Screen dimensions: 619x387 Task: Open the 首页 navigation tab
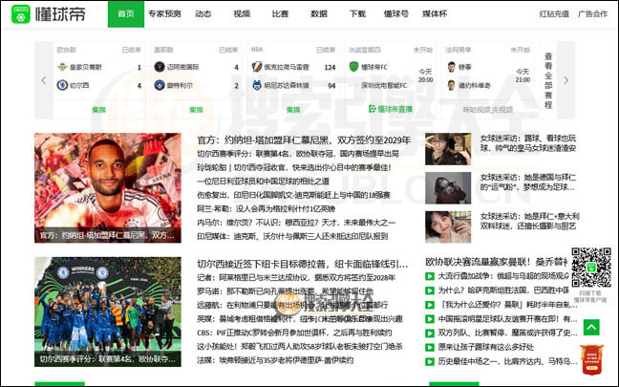(x=126, y=13)
